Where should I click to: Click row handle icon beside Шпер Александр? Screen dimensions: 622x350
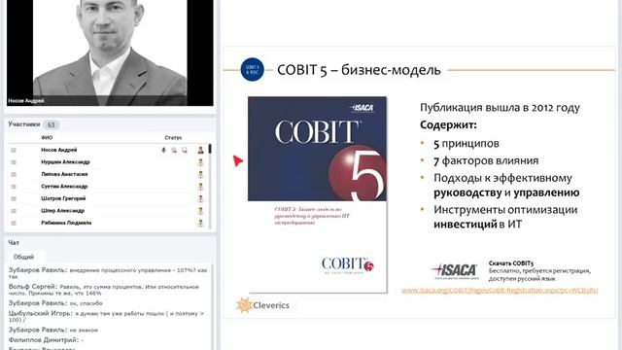[14, 211]
